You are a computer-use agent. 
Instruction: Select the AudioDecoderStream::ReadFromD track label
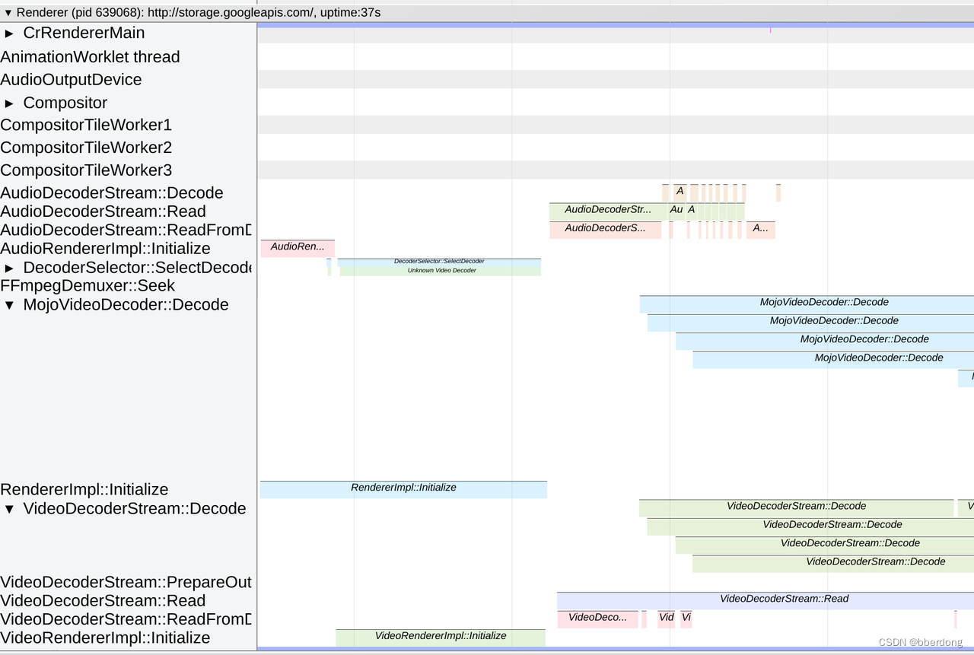coord(126,230)
